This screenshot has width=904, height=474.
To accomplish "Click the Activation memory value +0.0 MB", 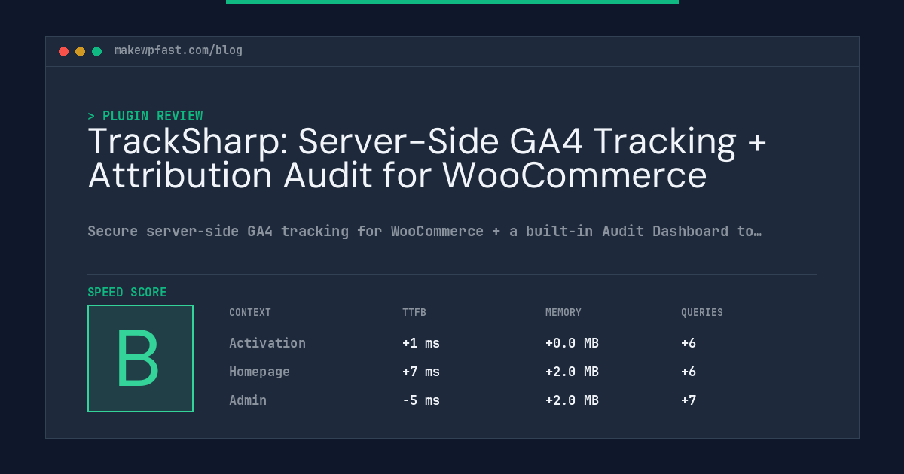I will [x=572, y=343].
